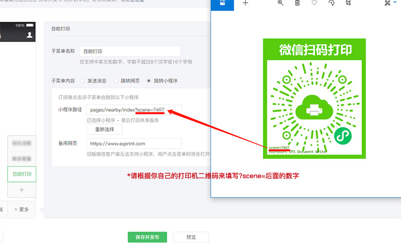Screen dimensions: 401x252
Task: Click the Photos collection icon in the viewer
Action: (x=222, y=3)
